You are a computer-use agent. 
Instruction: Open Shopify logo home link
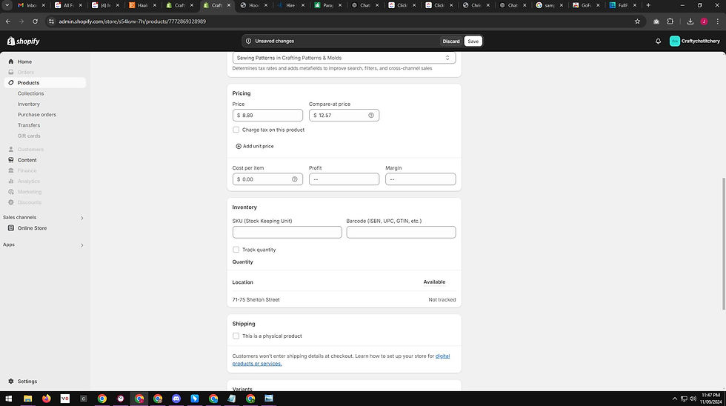click(x=23, y=41)
